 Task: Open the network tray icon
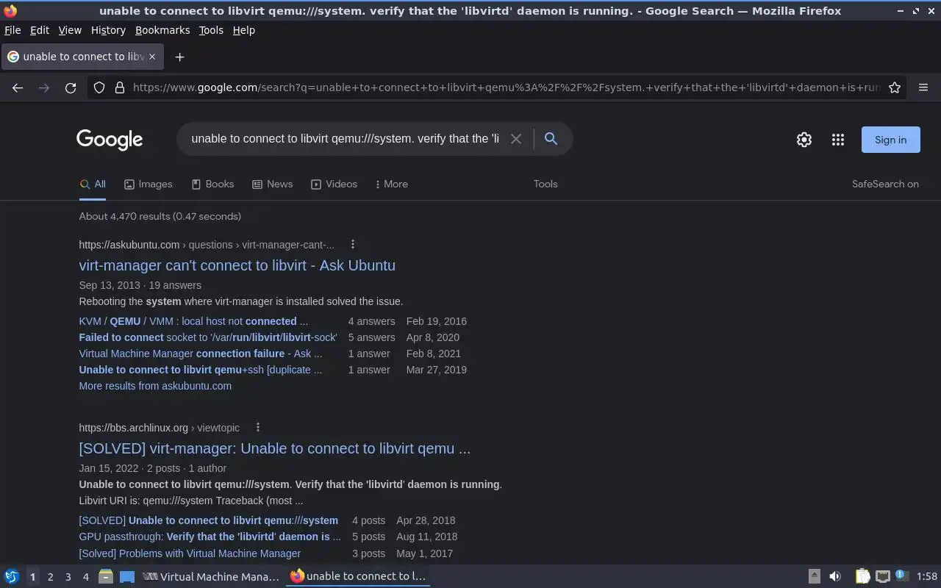click(x=883, y=576)
